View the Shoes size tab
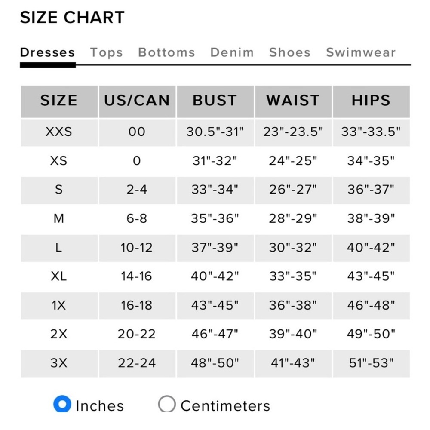The image size is (430, 430). (x=290, y=52)
